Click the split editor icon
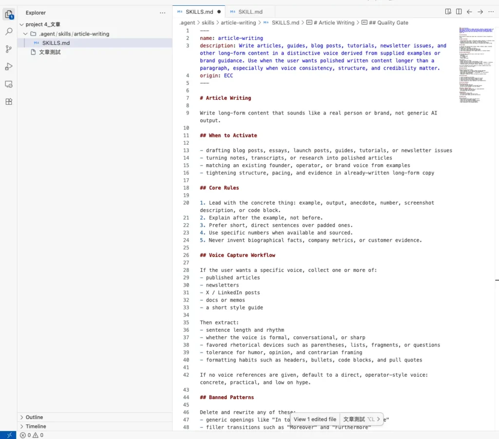The height and width of the screenshot is (439, 499). coord(459,12)
